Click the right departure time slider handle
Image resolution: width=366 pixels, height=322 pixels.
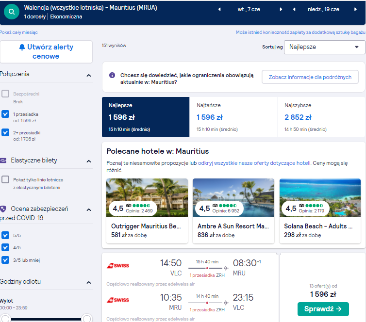(87, 319)
